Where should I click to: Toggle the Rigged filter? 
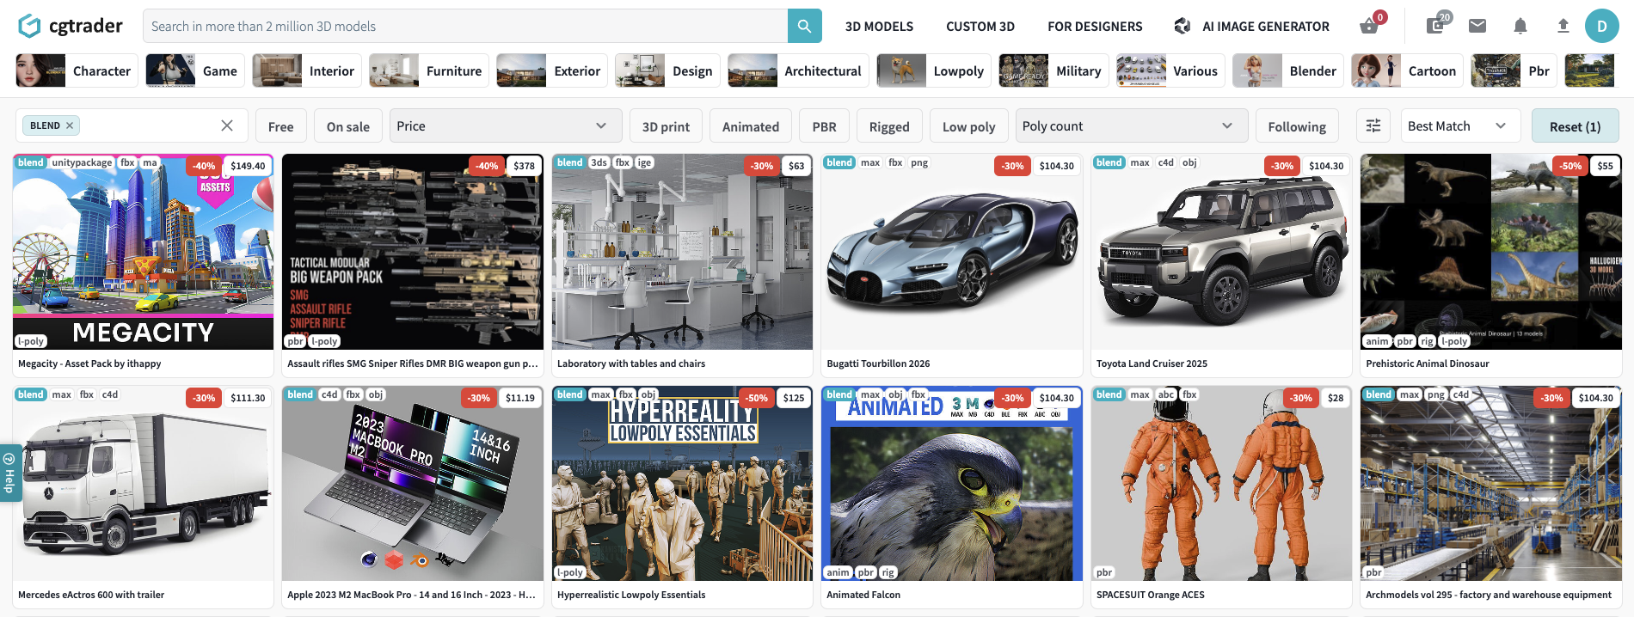click(x=889, y=125)
